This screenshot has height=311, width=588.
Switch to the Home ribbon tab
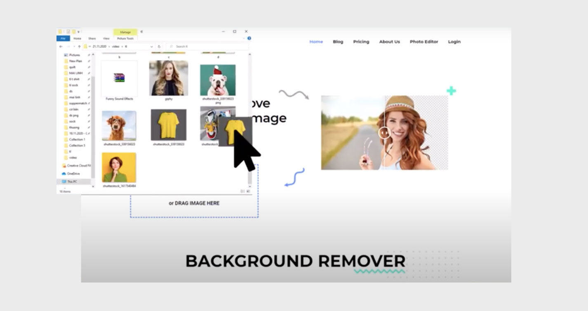(x=77, y=38)
